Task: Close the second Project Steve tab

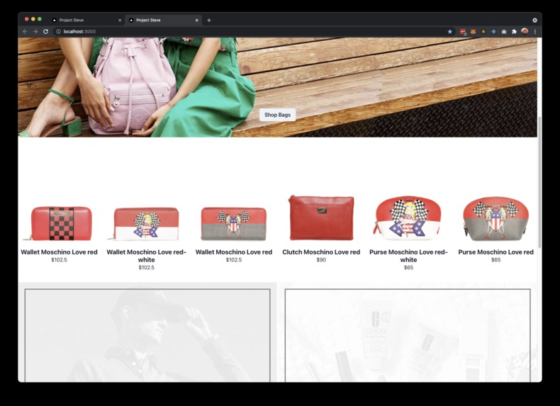Action: 196,21
